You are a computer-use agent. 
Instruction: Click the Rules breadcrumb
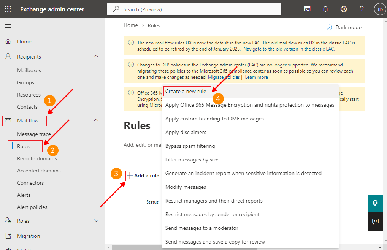pos(154,25)
